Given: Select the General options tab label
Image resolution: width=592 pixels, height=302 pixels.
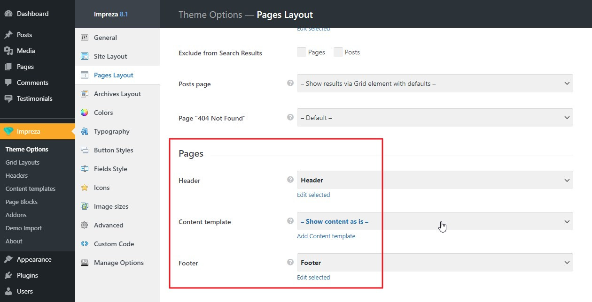Looking at the screenshot, I should [105, 38].
